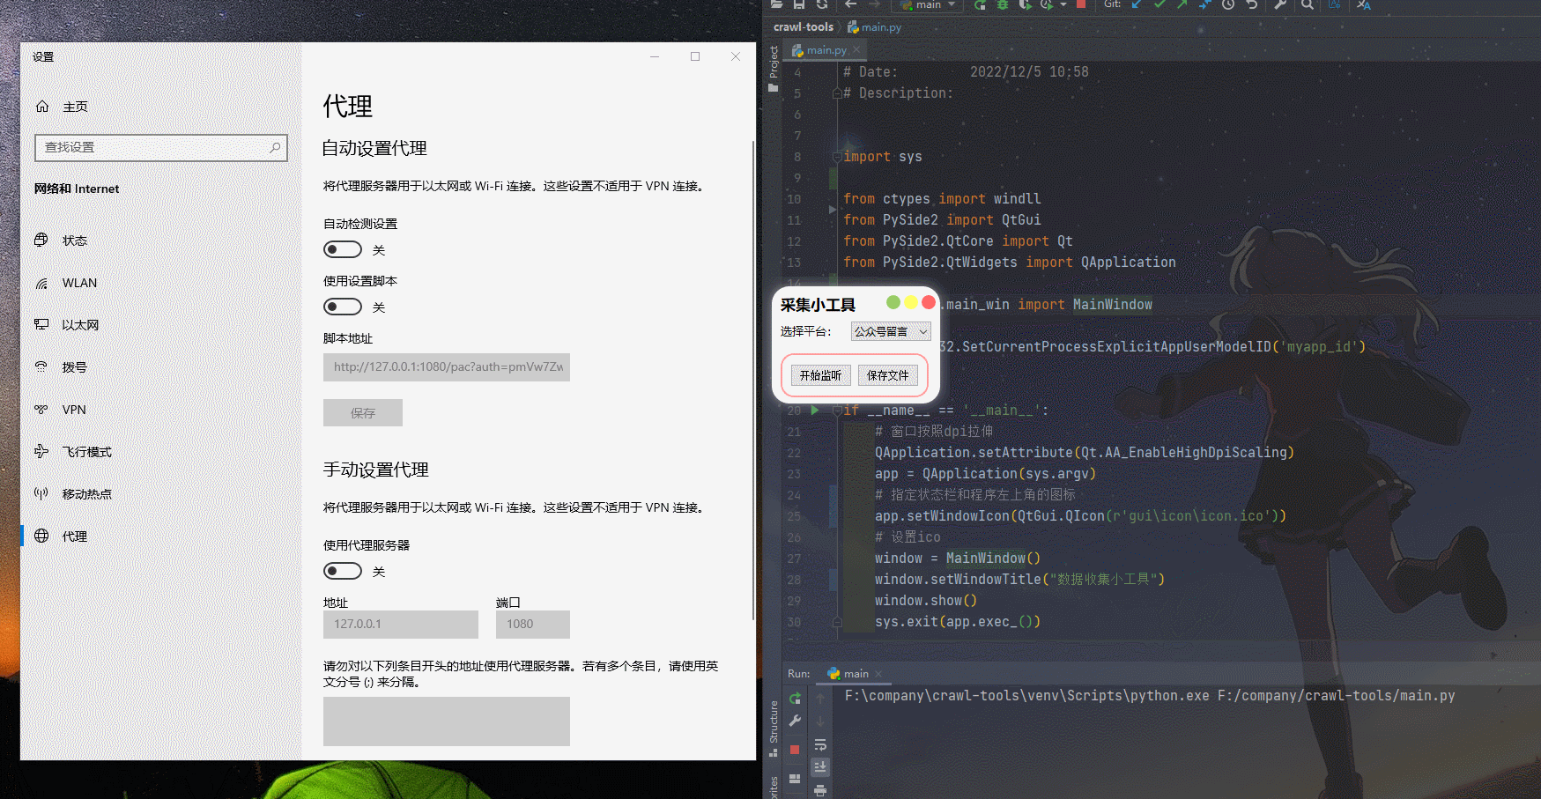Image resolution: width=1541 pixels, height=799 pixels.
Task: Toggle Scroll to End icon in Run console
Action: pos(820,767)
